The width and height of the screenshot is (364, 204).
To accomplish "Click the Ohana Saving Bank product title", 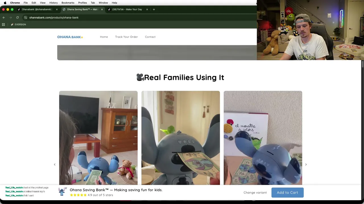I will pos(116,190).
